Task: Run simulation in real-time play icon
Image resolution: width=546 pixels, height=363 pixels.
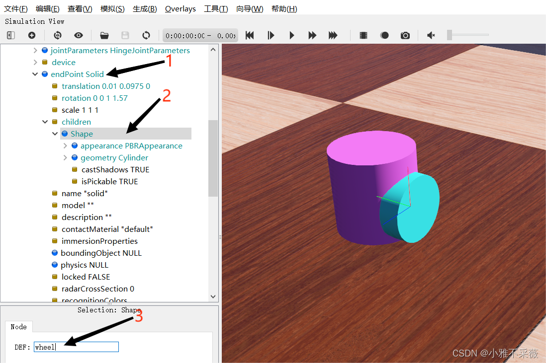Action: point(292,35)
